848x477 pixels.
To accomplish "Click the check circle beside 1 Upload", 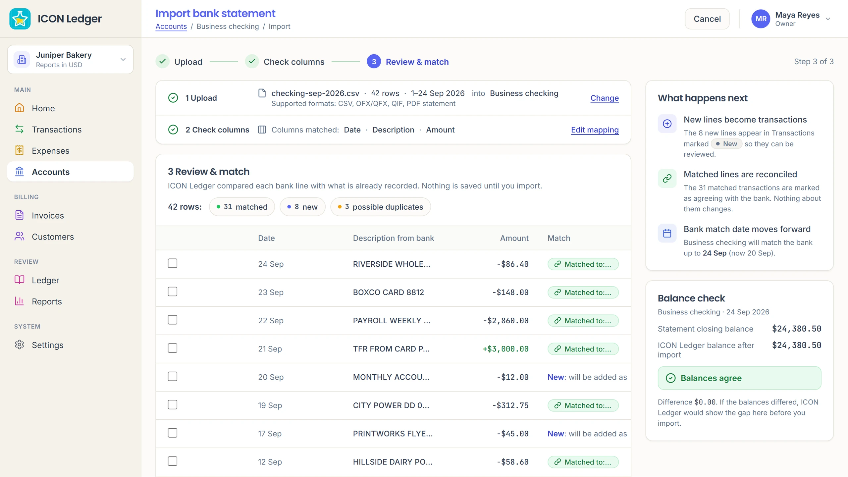I will pos(173,98).
